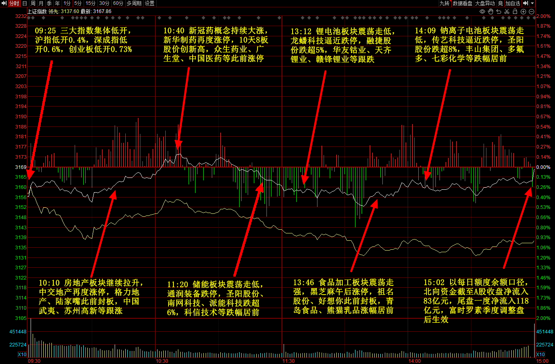
Task: Click the 上证指数 index title
Action: pyautogui.click(x=36, y=11)
